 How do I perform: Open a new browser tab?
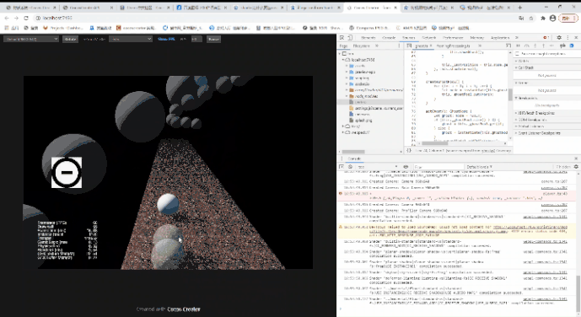point(519,8)
